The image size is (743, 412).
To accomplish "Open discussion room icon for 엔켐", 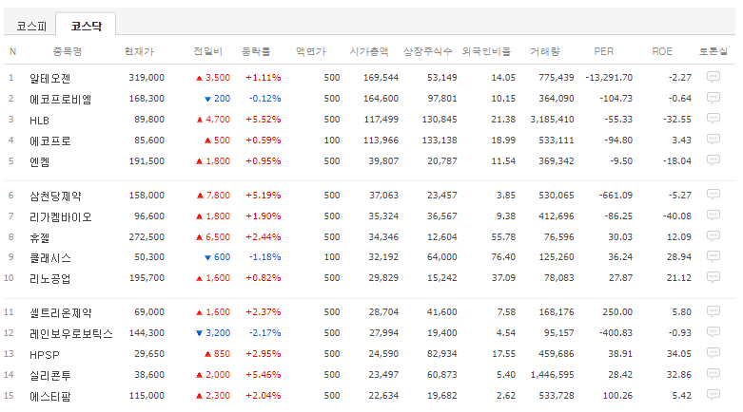I will tap(714, 160).
